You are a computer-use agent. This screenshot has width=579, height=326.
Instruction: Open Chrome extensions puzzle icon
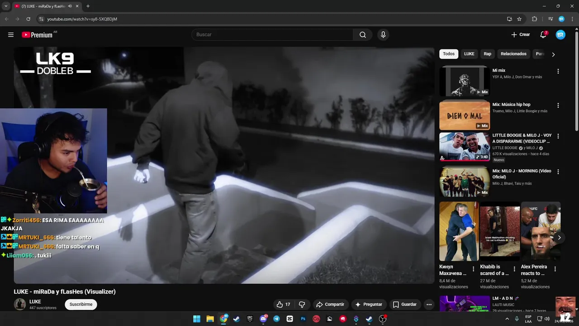pos(534,19)
